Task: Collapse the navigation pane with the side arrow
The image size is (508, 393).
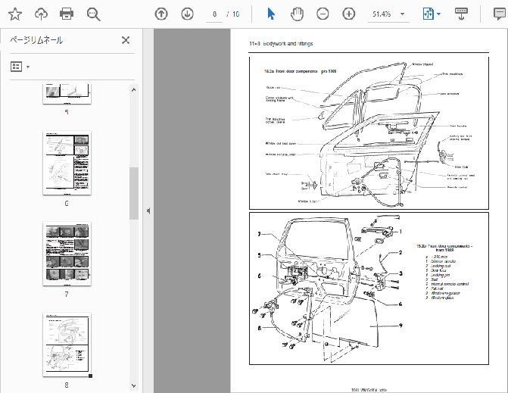Action: pyautogui.click(x=148, y=211)
